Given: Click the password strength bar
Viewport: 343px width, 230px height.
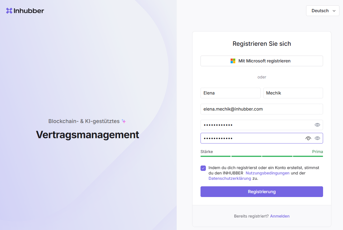Looking at the screenshot, I should [x=261, y=156].
